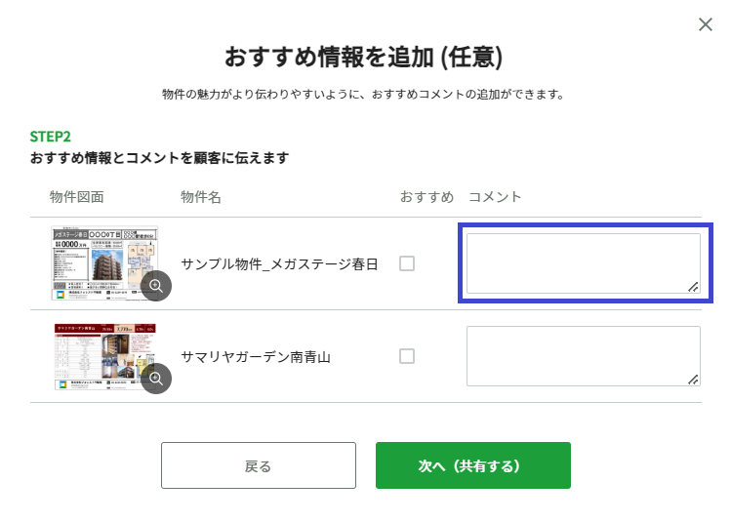Zoom the メガステージ春日 floor plan magnifier
The height and width of the screenshot is (522, 731).
[x=156, y=286]
